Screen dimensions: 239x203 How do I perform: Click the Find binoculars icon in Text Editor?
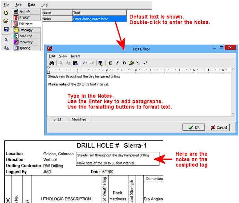point(52,63)
